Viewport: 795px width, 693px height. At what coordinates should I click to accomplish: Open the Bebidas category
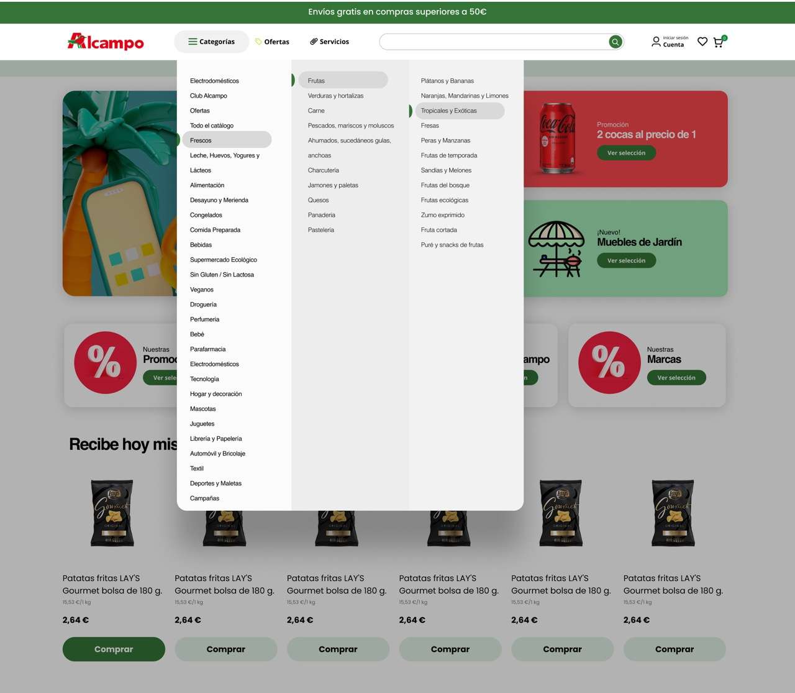[x=201, y=245]
